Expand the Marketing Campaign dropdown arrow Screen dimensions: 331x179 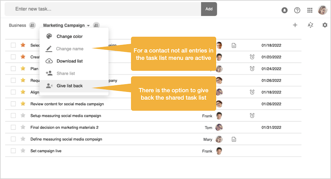[x=88, y=26]
